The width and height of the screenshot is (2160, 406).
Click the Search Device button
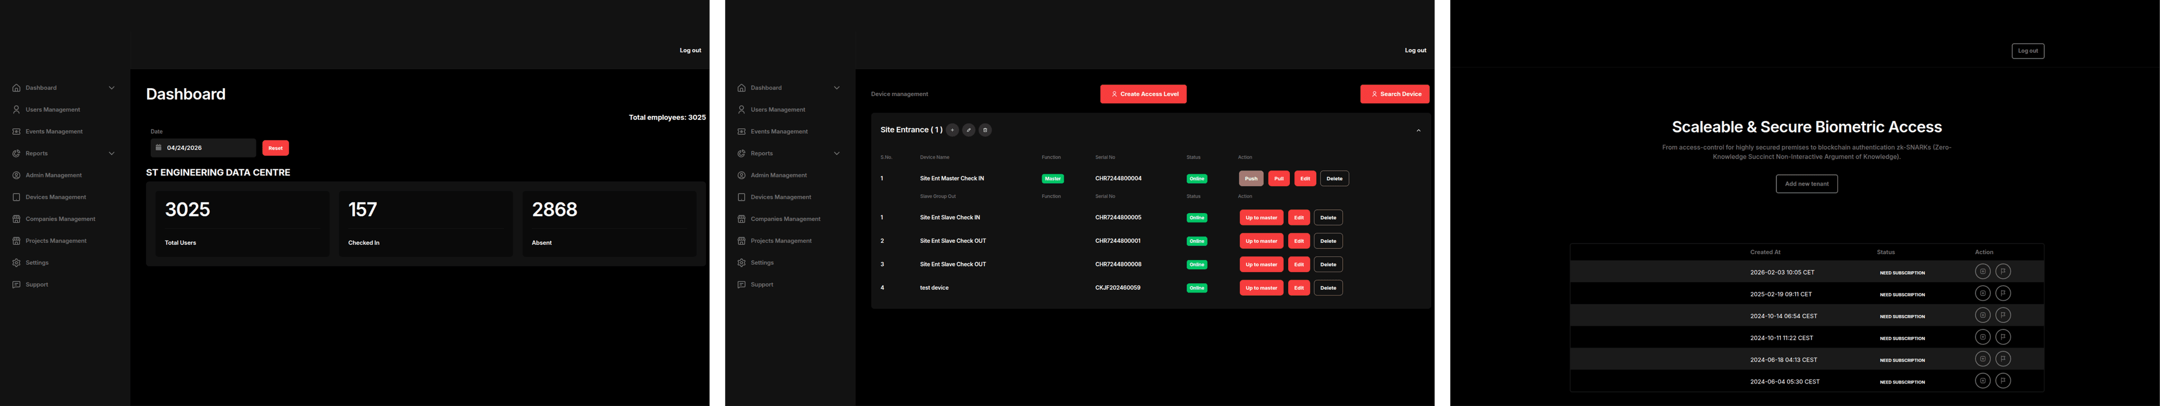coord(1394,94)
